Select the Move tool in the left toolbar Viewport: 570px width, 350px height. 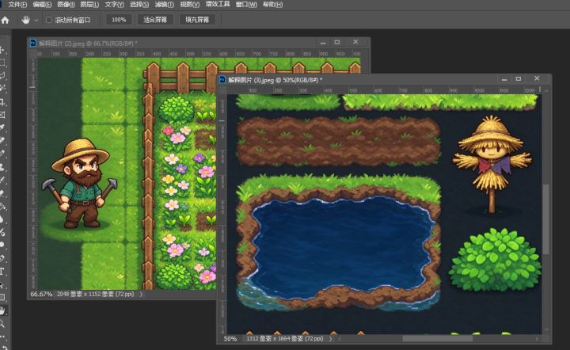2,49
